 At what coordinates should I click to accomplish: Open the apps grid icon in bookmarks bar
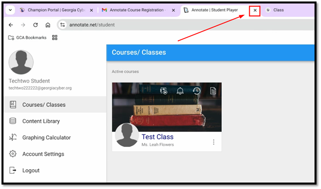[x=55, y=38]
